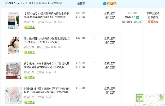
Task: Click 退款/退货 for the 冰丝简约无痕 item
Action: coord(110,88)
